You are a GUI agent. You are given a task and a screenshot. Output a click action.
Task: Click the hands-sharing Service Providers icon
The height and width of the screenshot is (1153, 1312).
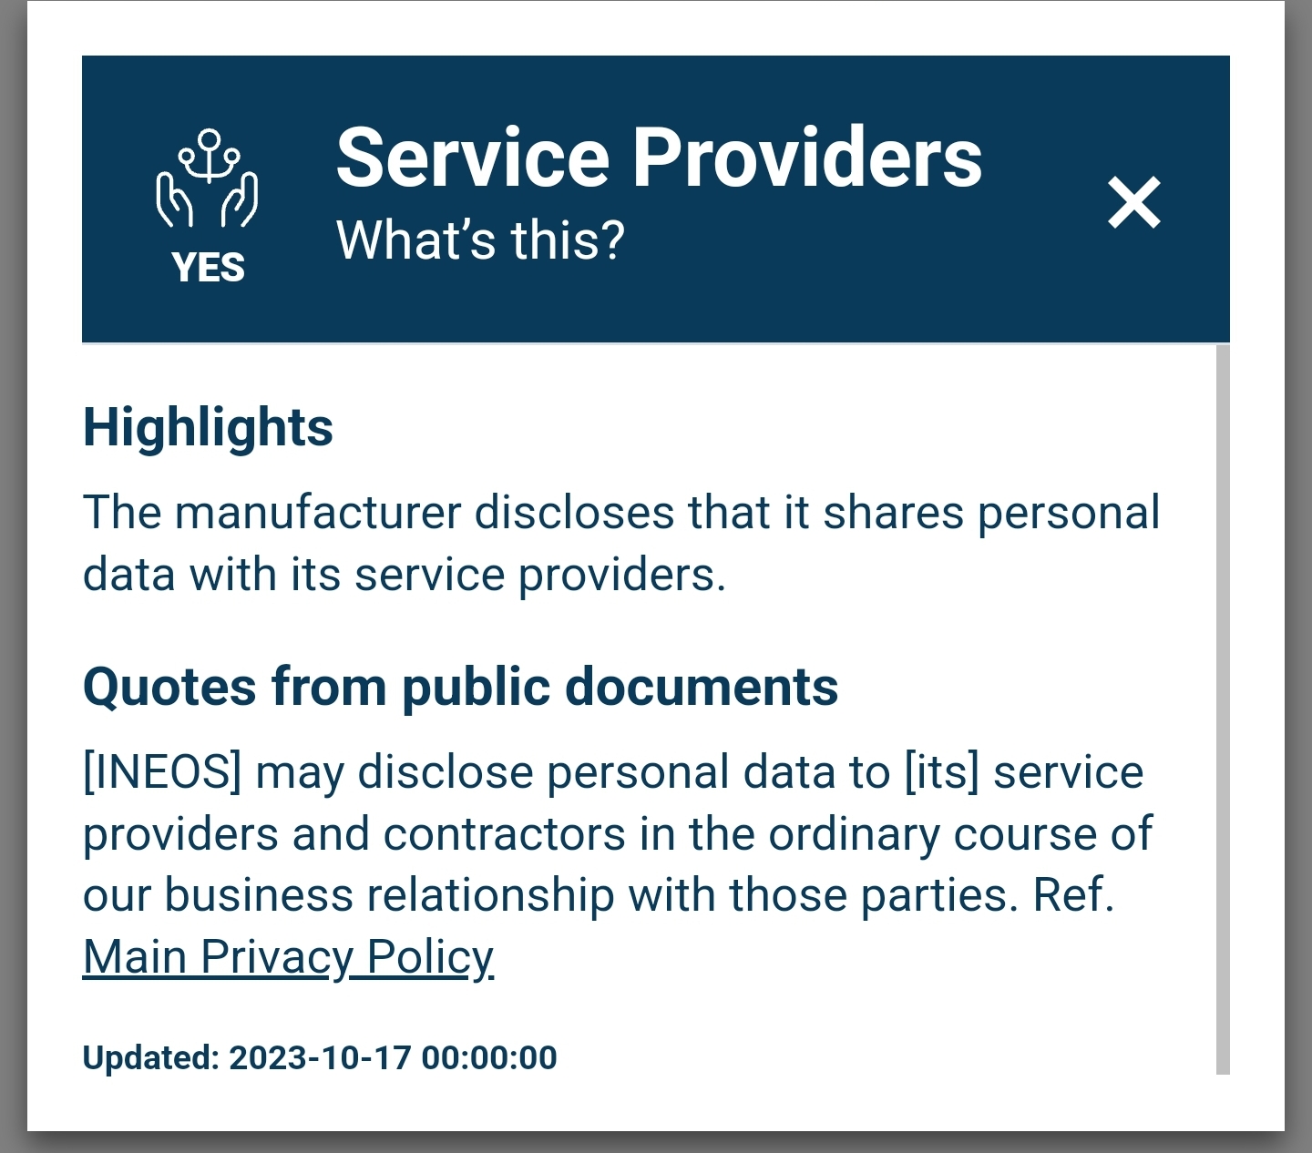coord(207,179)
